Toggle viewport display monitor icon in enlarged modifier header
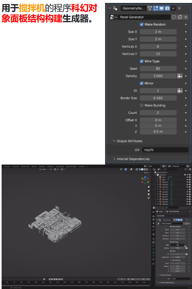Screen dimensions: 192x289 coord(162,8)
